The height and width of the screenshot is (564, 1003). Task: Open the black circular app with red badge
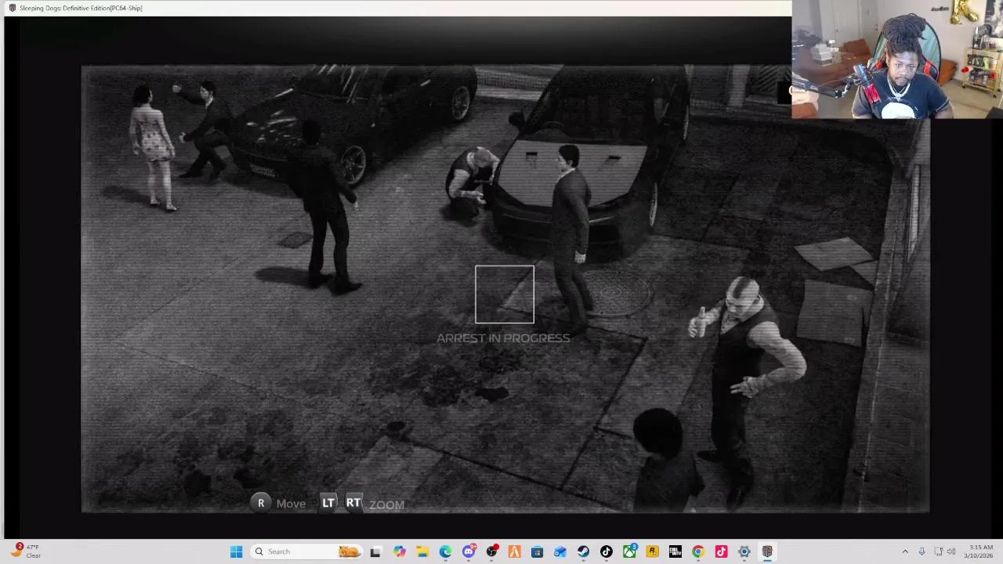(491, 551)
